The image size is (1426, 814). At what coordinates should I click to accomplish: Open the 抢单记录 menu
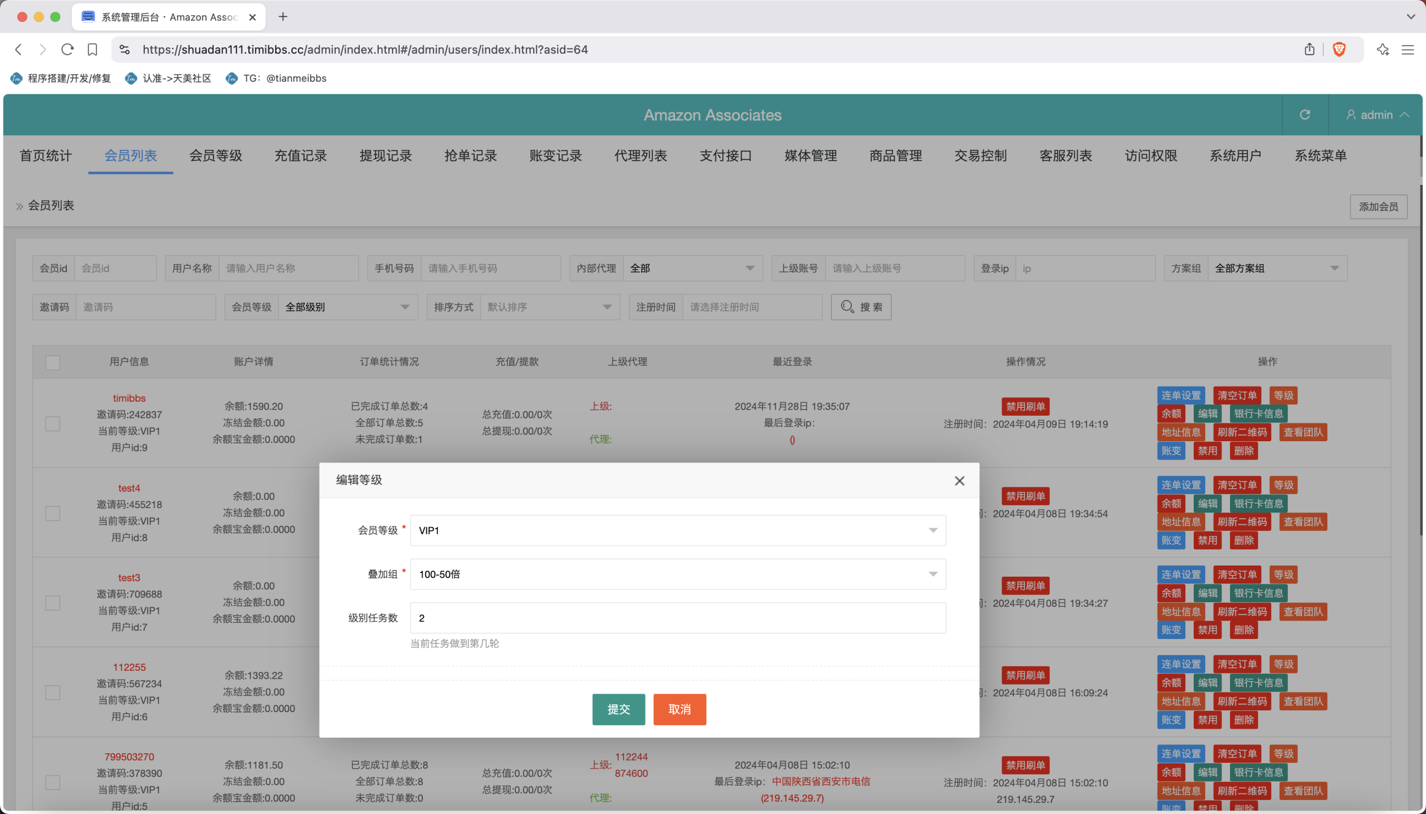[x=471, y=155]
